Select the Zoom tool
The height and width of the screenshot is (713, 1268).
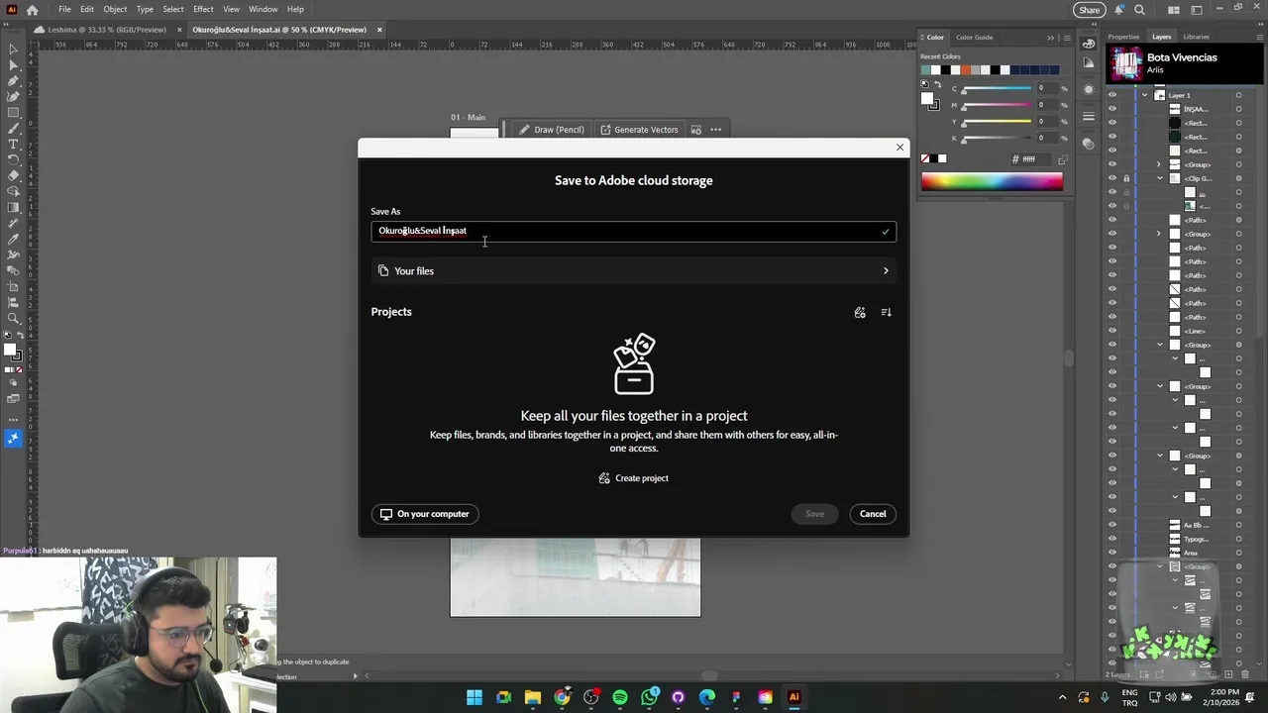[13, 318]
